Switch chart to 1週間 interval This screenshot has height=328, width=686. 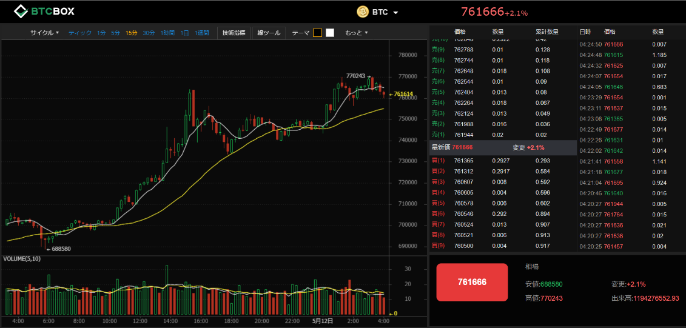click(202, 33)
